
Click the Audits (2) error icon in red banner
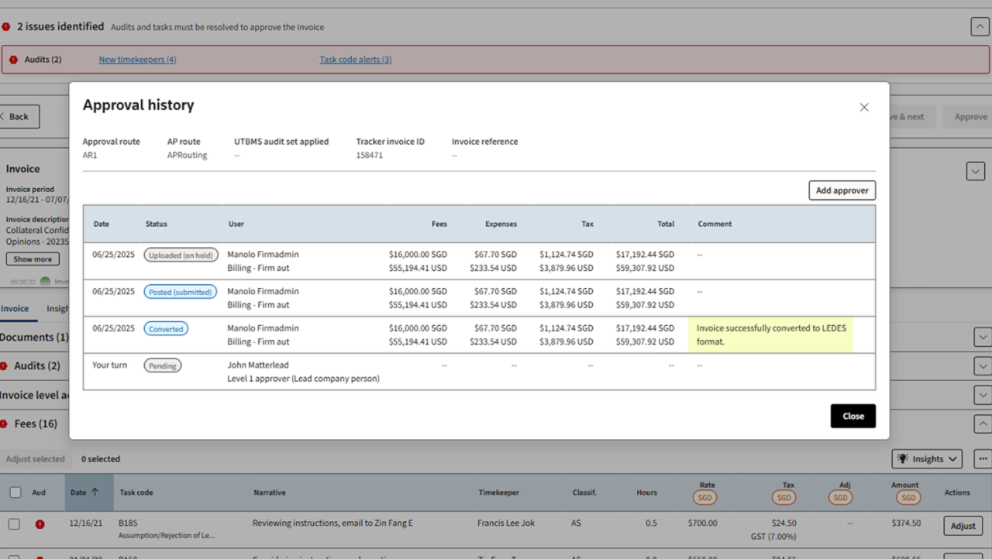tap(13, 59)
